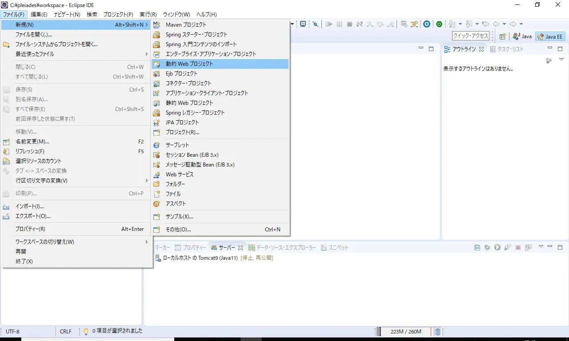Switch to the Java EE perspective

click(x=550, y=36)
